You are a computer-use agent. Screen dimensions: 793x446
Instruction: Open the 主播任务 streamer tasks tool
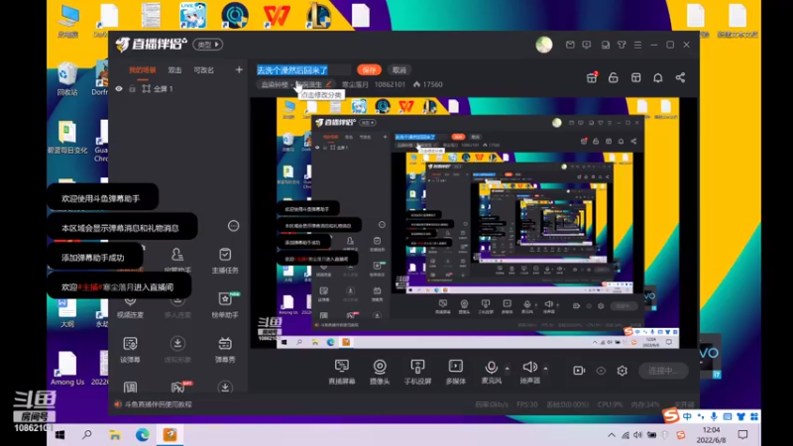pos(225,261)
